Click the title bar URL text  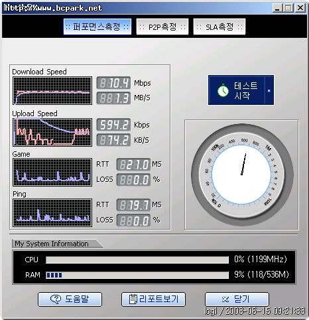[x=53, y=8]
